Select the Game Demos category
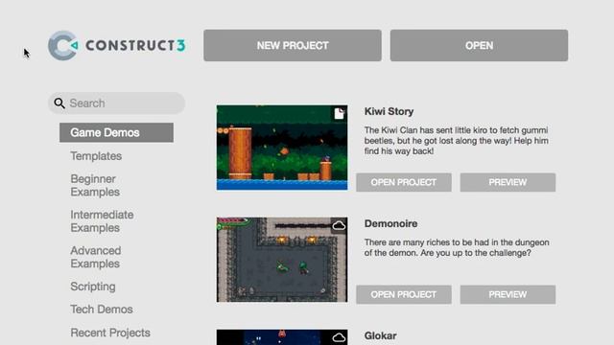The width and height of the screenshot is (614, 345). click(116, 132)
